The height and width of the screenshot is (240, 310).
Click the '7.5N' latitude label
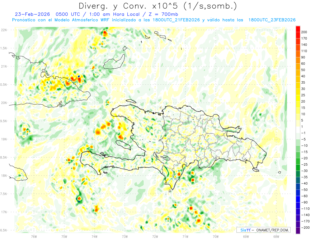click(x=3, y=194)
